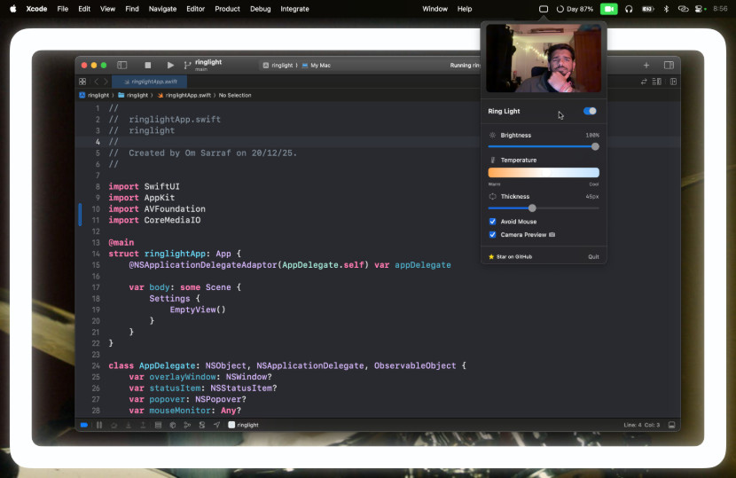Select the ringlightApp.swift editor tab

pos(153,82)
